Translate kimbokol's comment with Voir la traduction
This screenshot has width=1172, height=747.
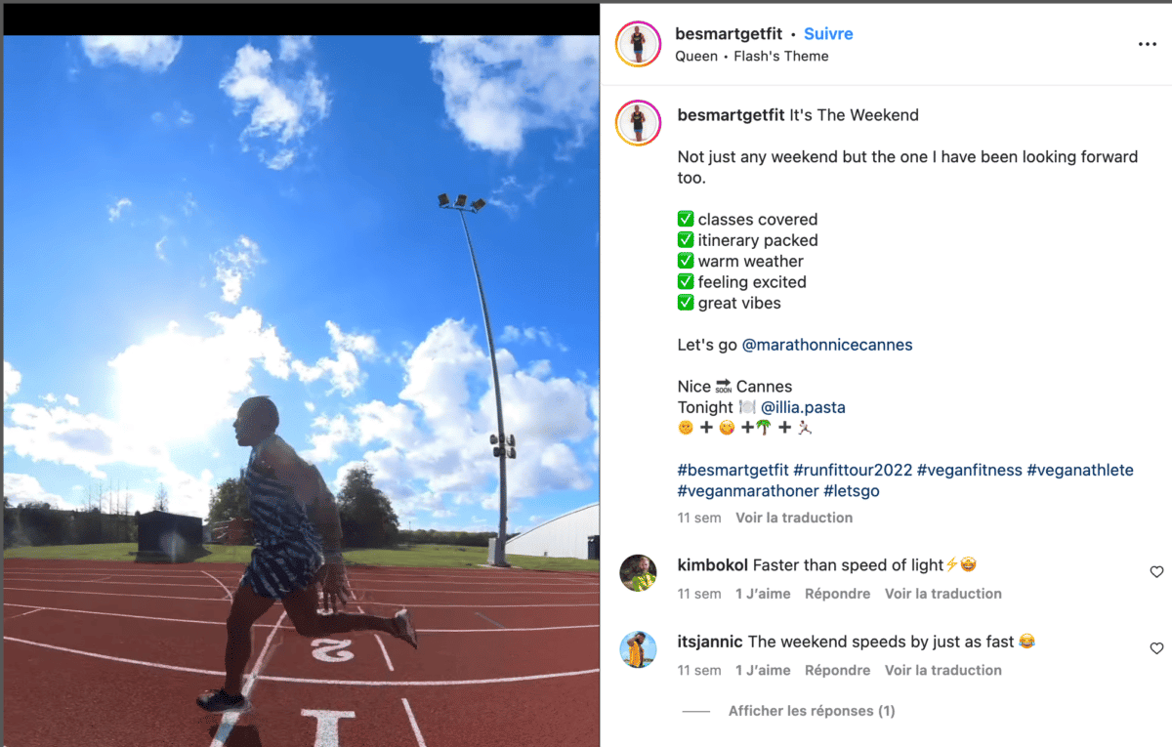tap(943, 594)
